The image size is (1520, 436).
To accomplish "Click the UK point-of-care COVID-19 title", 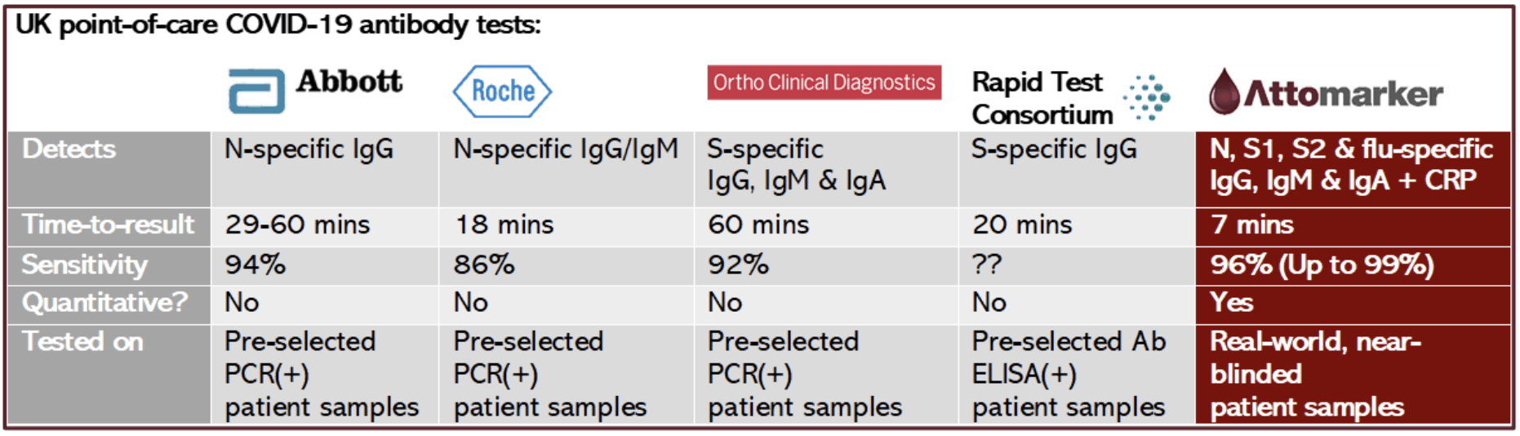I will (278, 24).
